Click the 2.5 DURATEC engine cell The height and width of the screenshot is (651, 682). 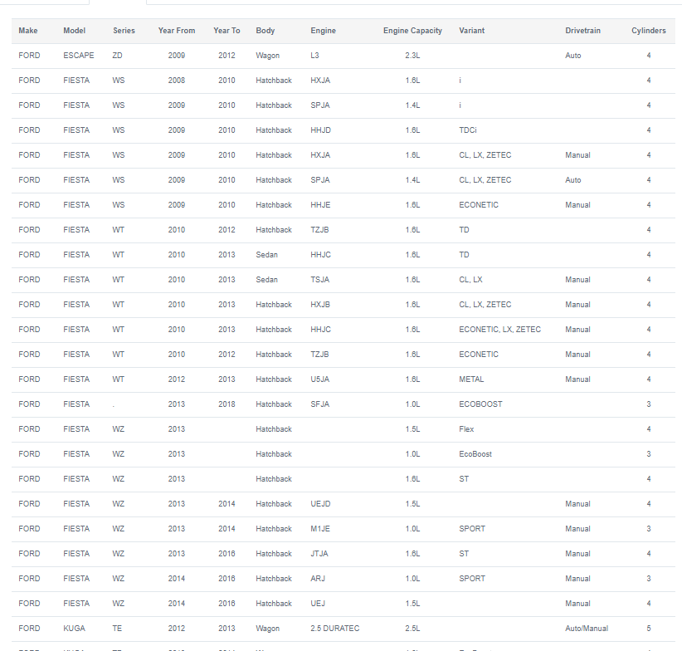335,629
